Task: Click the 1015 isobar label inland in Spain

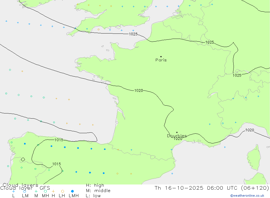Action: [x=57, y=164]
